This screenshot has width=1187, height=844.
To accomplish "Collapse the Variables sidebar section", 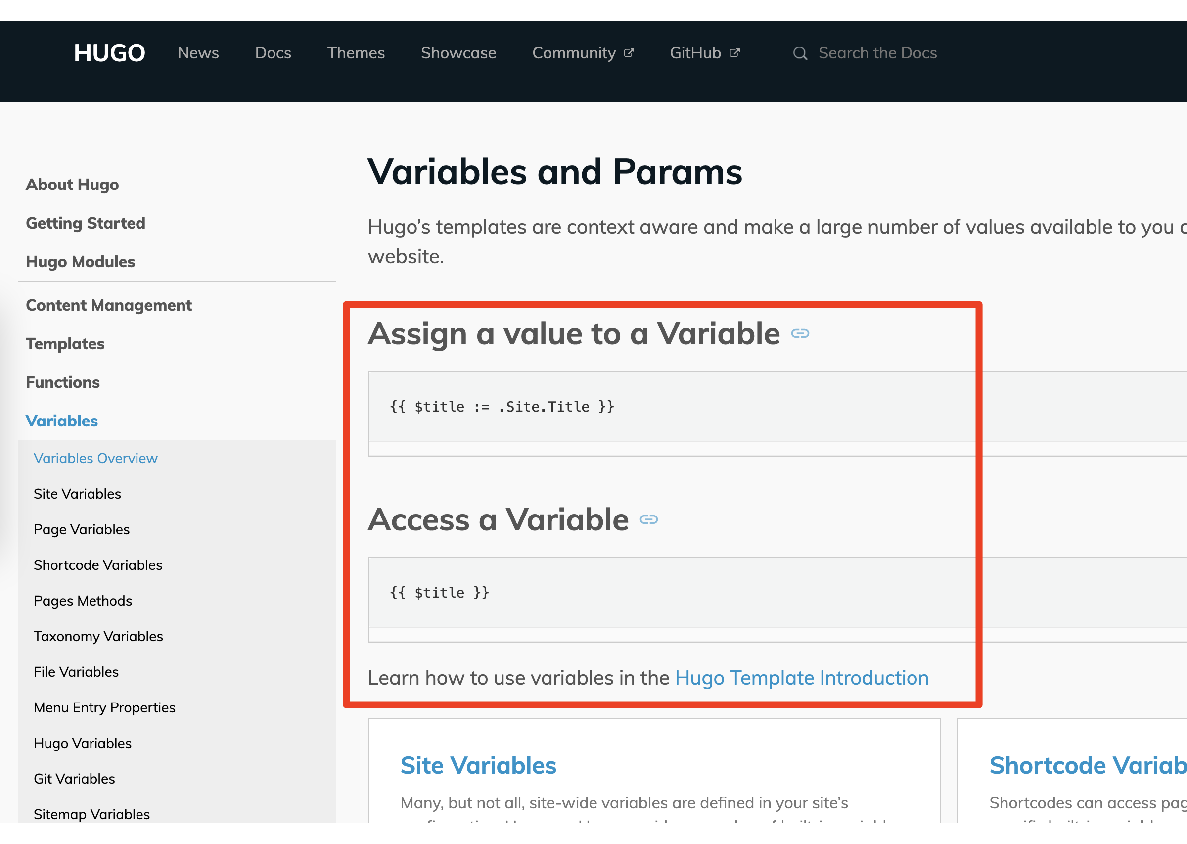I will (61, 421).
